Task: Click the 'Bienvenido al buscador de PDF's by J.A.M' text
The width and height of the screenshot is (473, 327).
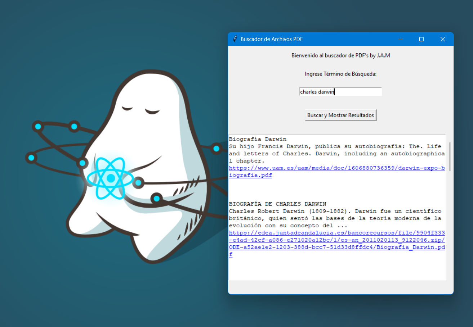Action: (x=340, y=56)
